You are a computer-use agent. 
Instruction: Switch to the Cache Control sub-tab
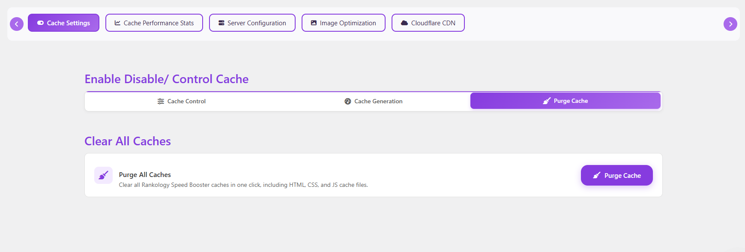tap(182, 102)
